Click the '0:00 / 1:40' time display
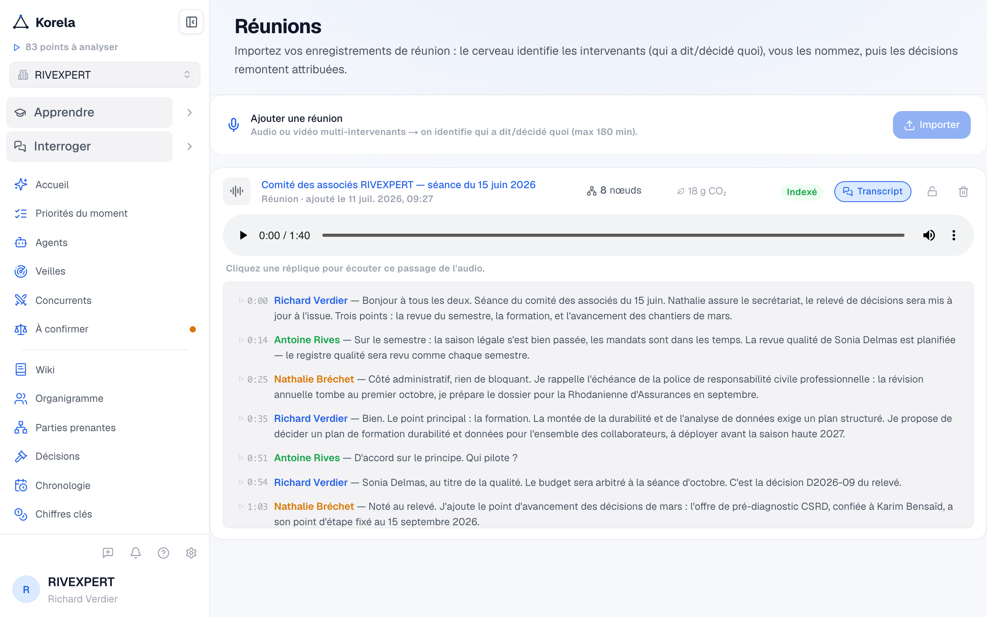Screen dimensions: 987x617 click(284, 236)
